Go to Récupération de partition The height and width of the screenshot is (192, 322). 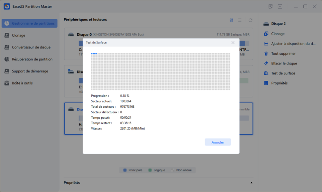point(32,59)
